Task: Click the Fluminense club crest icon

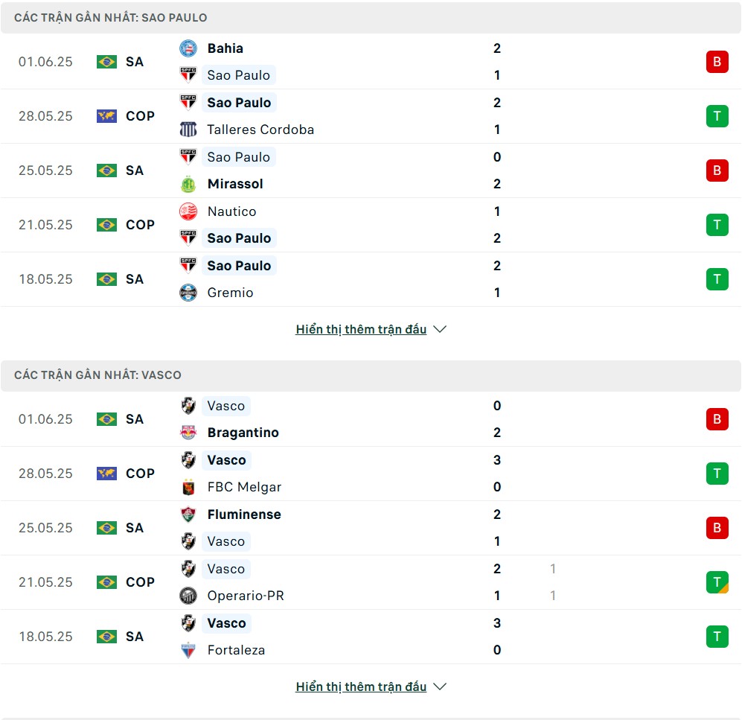Action: (x=188, y=514)
